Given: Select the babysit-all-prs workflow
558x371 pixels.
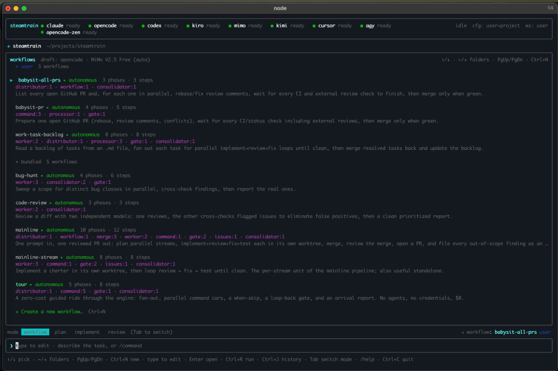Looking at the screenshot, I should coord(39,80).
